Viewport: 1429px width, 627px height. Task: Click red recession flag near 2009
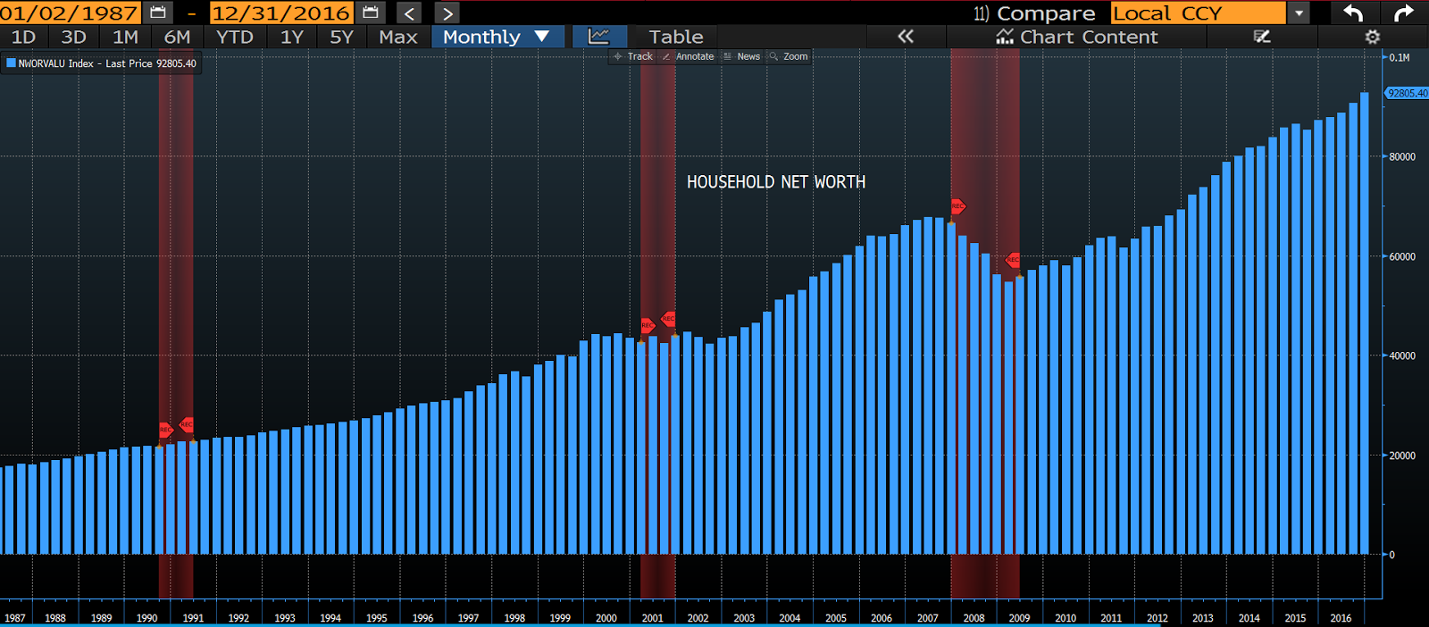[x=1013, y=260]
